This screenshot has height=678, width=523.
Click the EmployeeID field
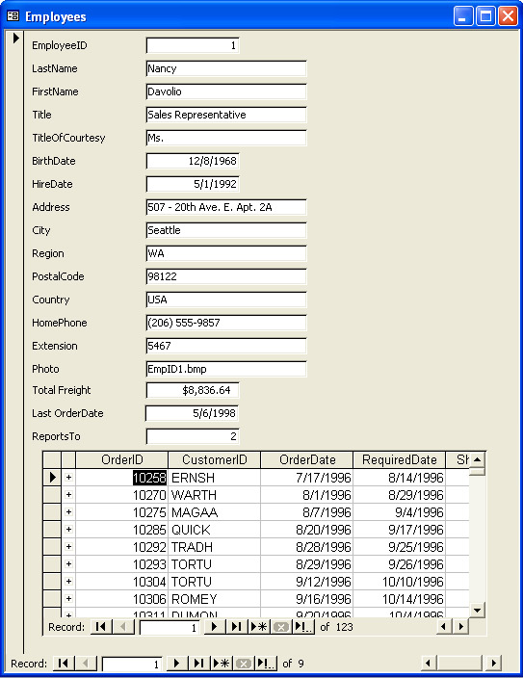193,45
